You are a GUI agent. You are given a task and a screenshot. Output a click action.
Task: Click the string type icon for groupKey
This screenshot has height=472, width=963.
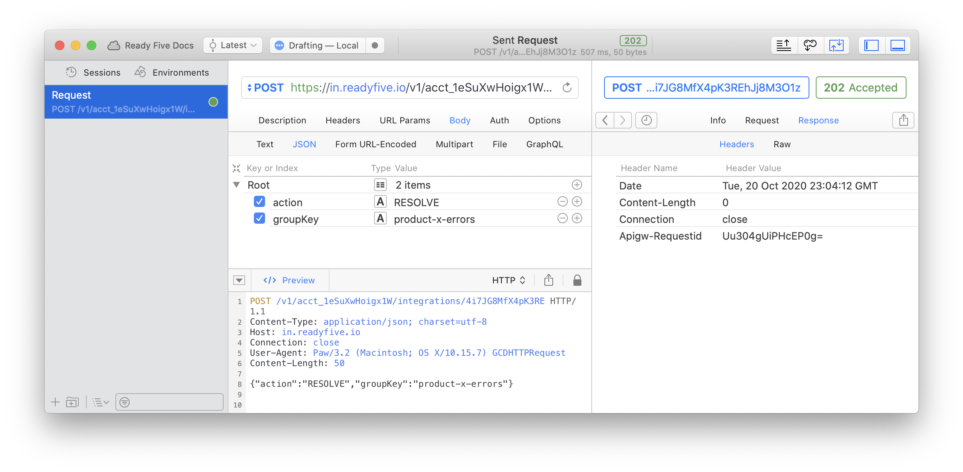(380, 218)
